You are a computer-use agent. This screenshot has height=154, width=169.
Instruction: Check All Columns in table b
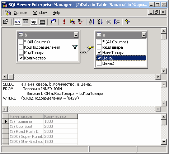pyautogui.click(x=21, y=42)
